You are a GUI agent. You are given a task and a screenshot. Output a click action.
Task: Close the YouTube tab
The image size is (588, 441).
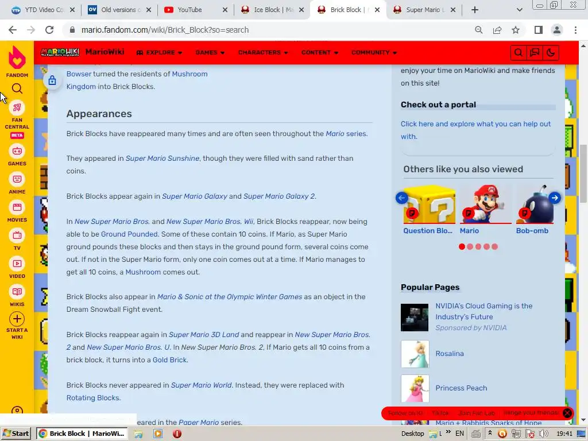[x=225, y=10]
